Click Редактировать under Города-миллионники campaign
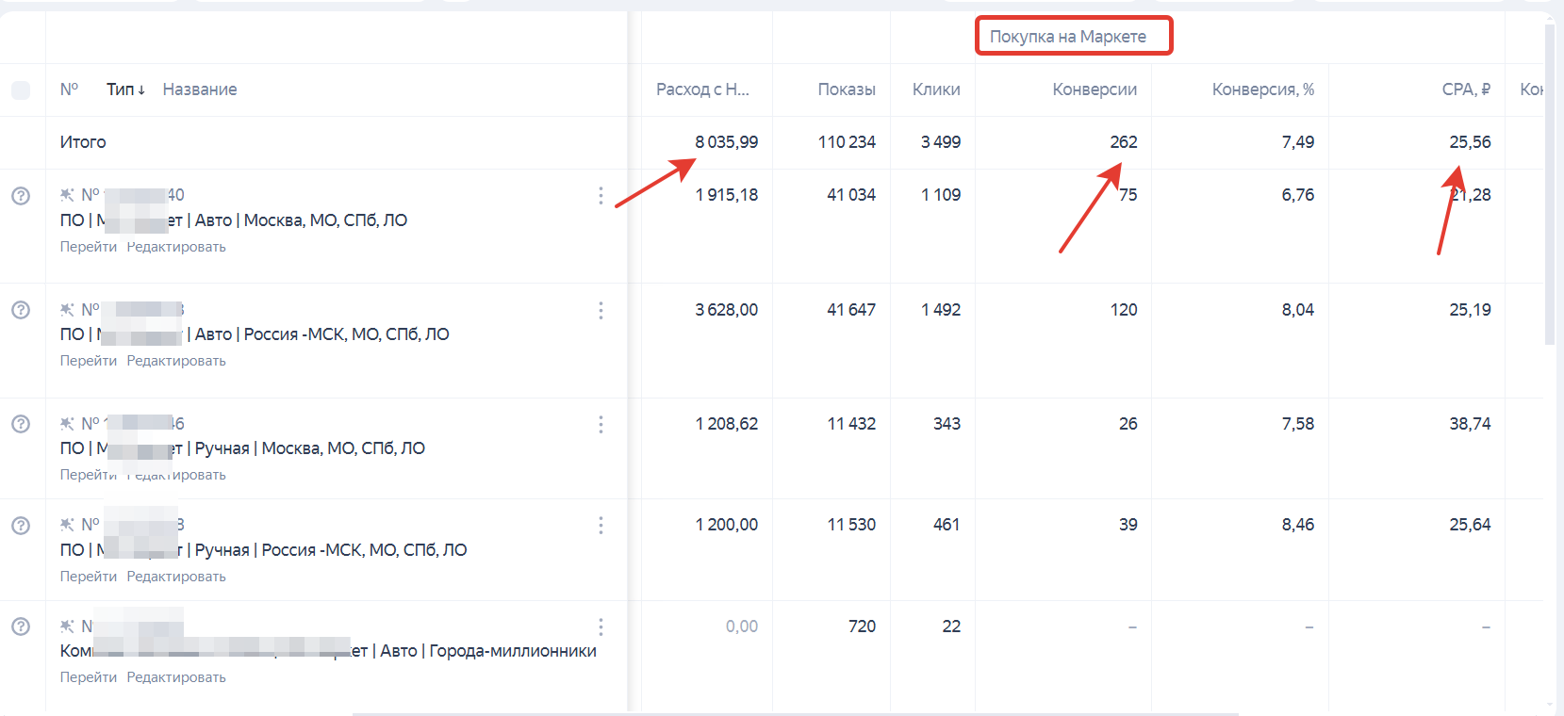The image size is (1564, 716). [x=176, y=677]
